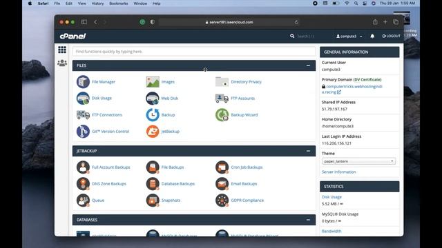The image size is (442, 248).
Task: Show Safari tab overview
Action: click(396, 22)
